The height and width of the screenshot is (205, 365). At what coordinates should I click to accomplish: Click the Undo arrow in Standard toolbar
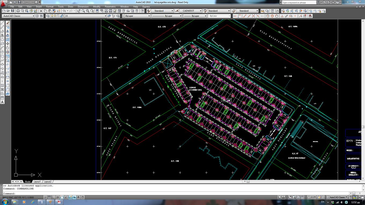(x=64, y=11)
